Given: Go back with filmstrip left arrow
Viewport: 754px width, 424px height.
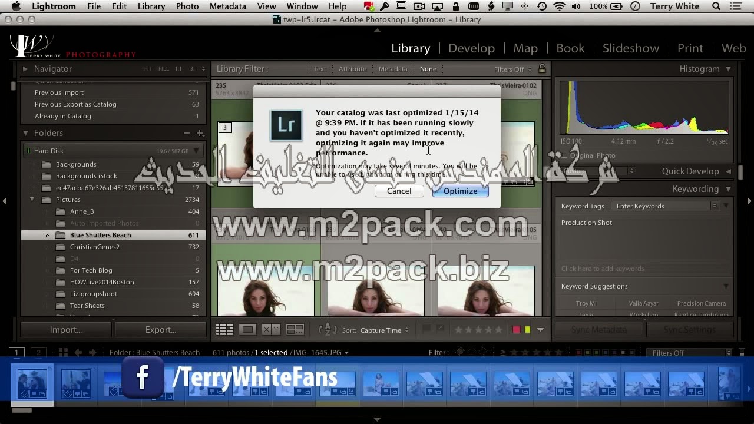Looking at the screenshot, I should click(78, 353).
